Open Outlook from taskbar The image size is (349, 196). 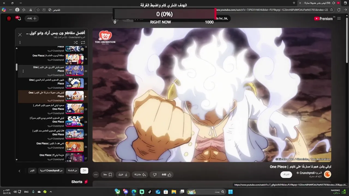click(x=158, y=192)
